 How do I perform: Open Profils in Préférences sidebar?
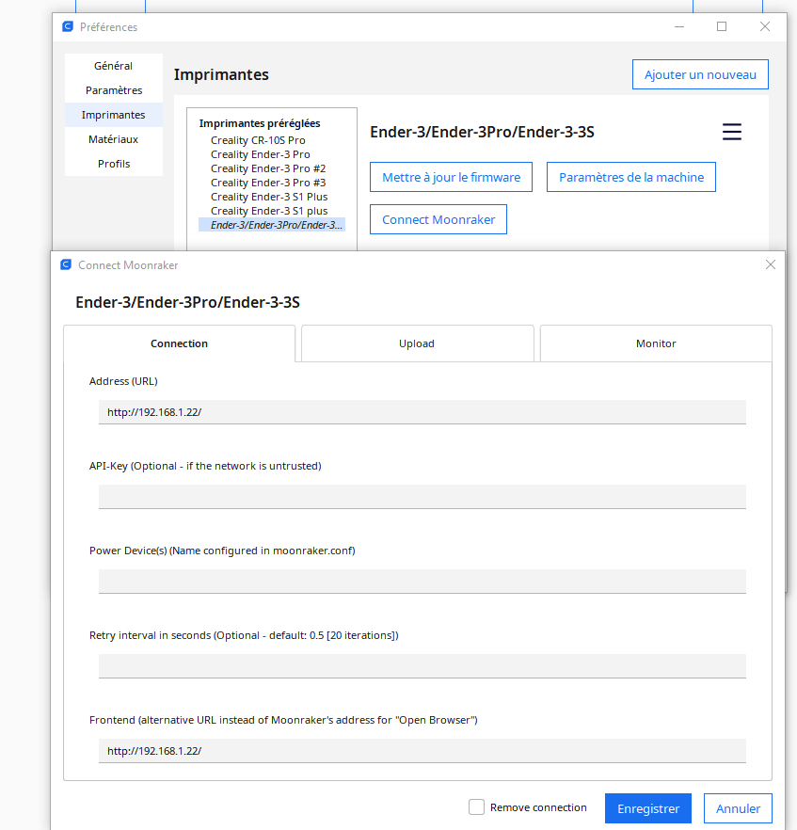tap(113, 164)
